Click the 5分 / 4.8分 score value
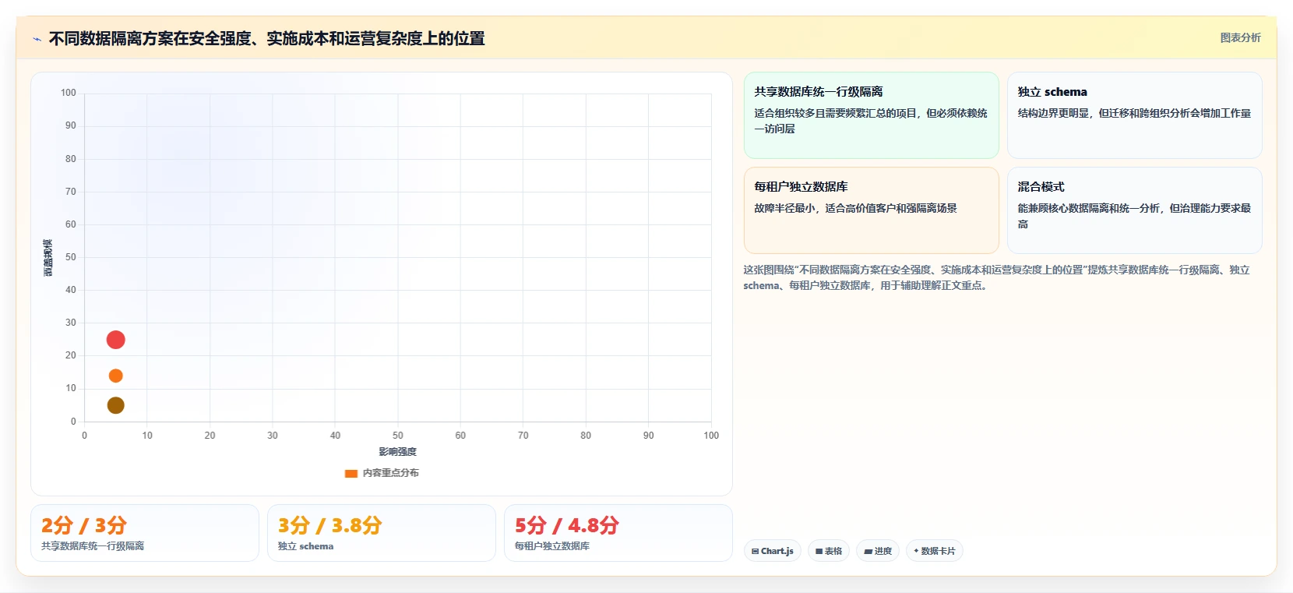 point(567,525)
